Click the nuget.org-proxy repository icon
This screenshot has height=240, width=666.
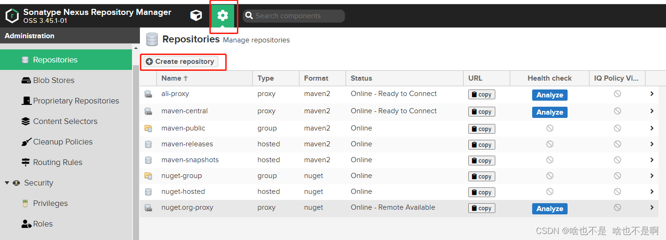coord(148,208)
